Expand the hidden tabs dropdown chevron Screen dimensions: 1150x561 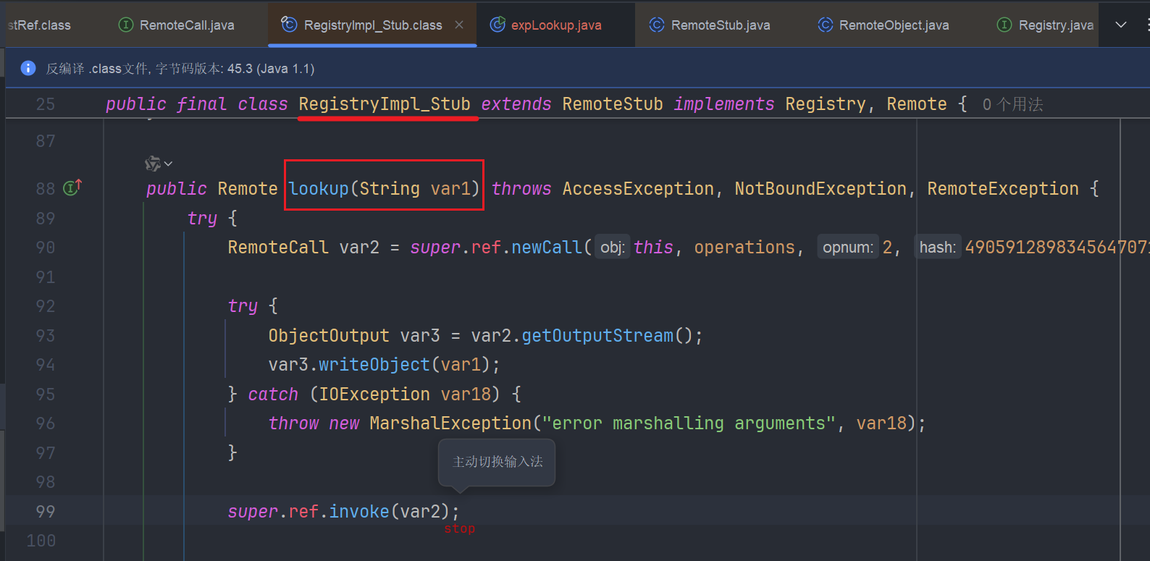[1121, 25]
